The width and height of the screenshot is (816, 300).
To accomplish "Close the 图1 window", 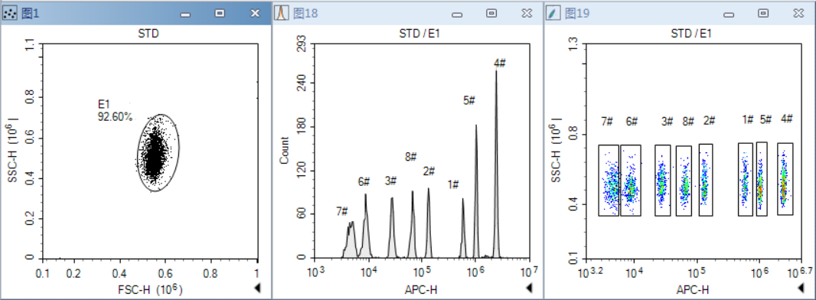I will (255, 13).
